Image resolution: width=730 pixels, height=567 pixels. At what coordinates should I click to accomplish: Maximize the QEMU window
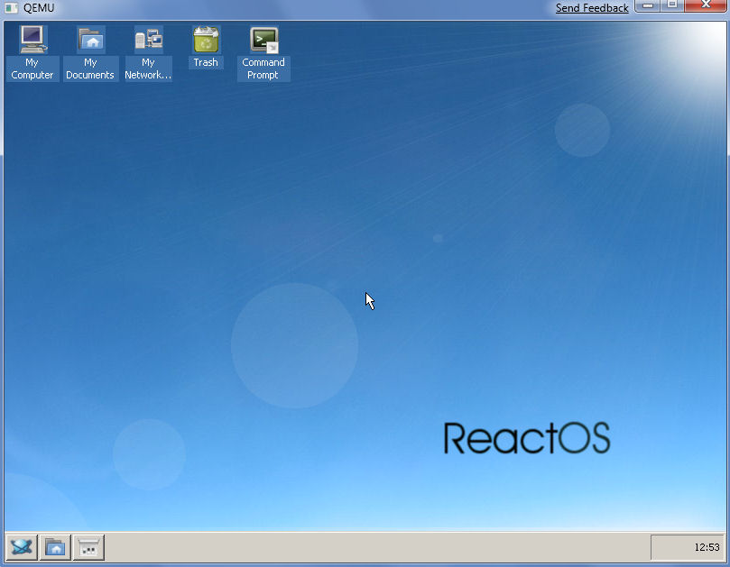[672, 5]
